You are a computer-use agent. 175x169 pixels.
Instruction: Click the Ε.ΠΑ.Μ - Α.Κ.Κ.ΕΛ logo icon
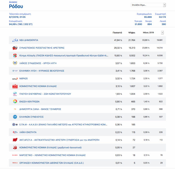coord(15,124)
